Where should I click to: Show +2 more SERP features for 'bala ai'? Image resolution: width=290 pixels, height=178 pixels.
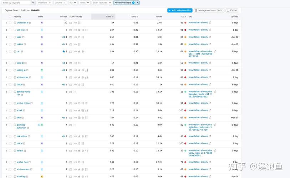point(86,151)
